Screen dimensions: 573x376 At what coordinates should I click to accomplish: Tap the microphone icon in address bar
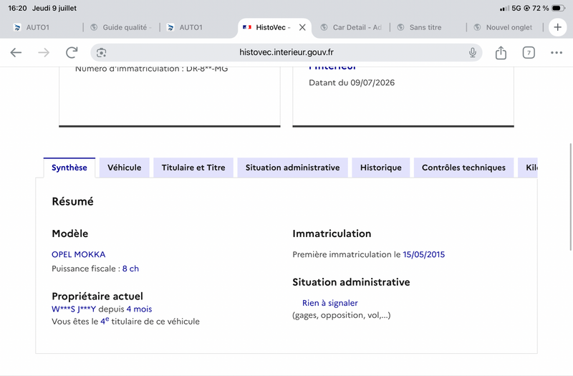coord(472,52)
